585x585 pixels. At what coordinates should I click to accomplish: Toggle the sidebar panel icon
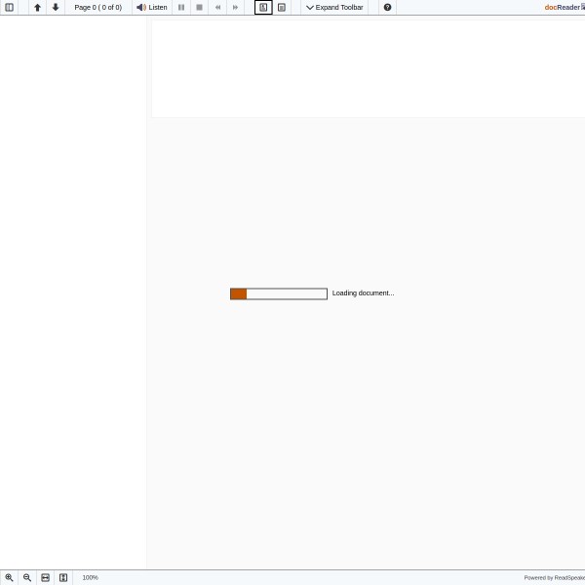[x=10, y=7]
